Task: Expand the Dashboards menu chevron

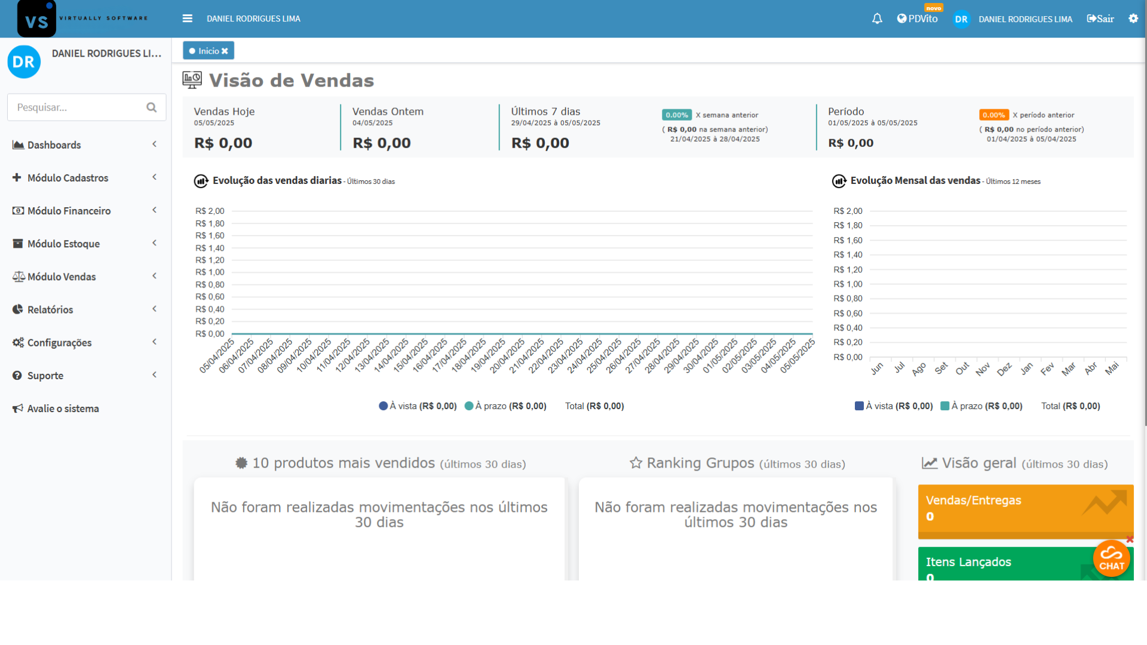Action: 154,145
